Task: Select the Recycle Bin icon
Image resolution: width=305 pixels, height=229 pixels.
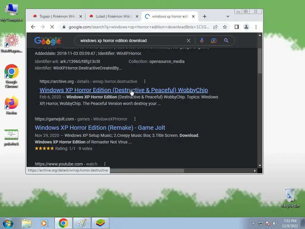Action: coord(290,198)
